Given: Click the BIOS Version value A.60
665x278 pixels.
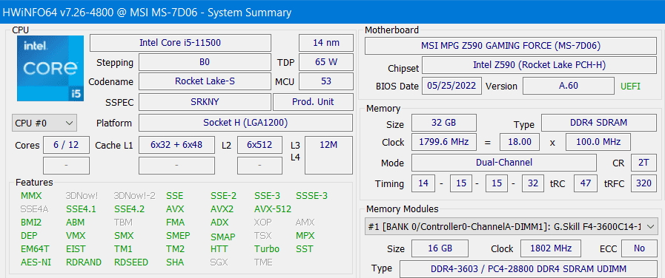Looking at the screenshot, I should 569,86.
